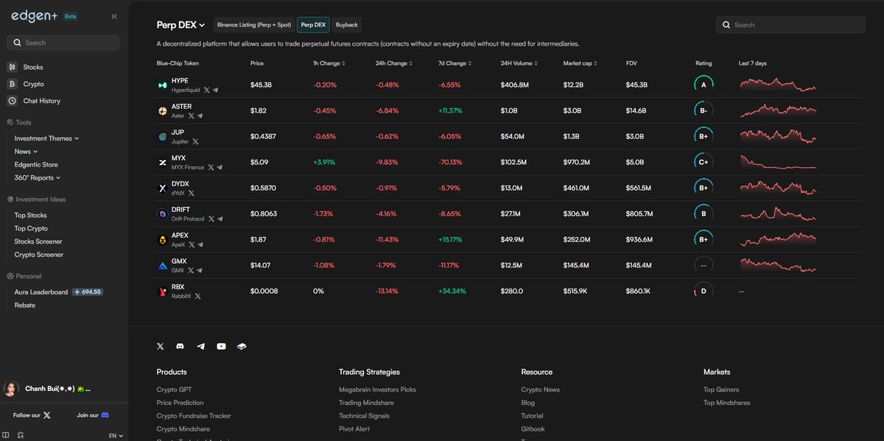Click the edgen+ logo

coord(35,15)
